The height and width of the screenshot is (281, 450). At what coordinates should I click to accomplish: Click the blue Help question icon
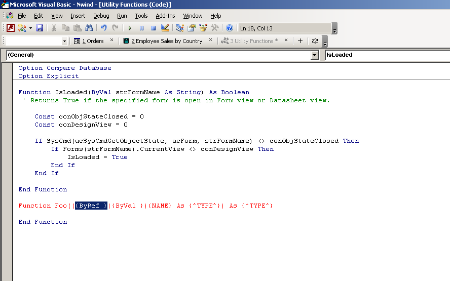(230, 28)
